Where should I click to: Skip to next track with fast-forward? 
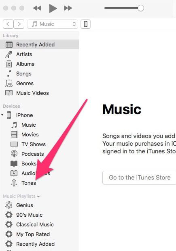click(68, 8)
